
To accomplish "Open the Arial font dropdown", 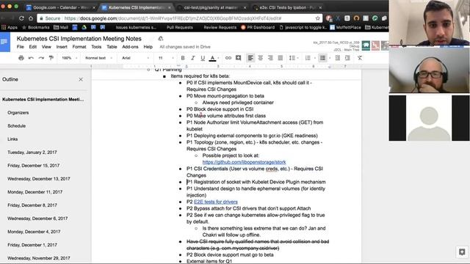I will click(135, 58).
